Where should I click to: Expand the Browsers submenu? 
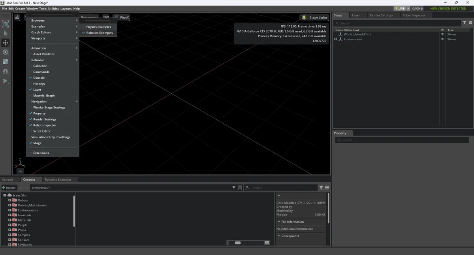point(53,21)
